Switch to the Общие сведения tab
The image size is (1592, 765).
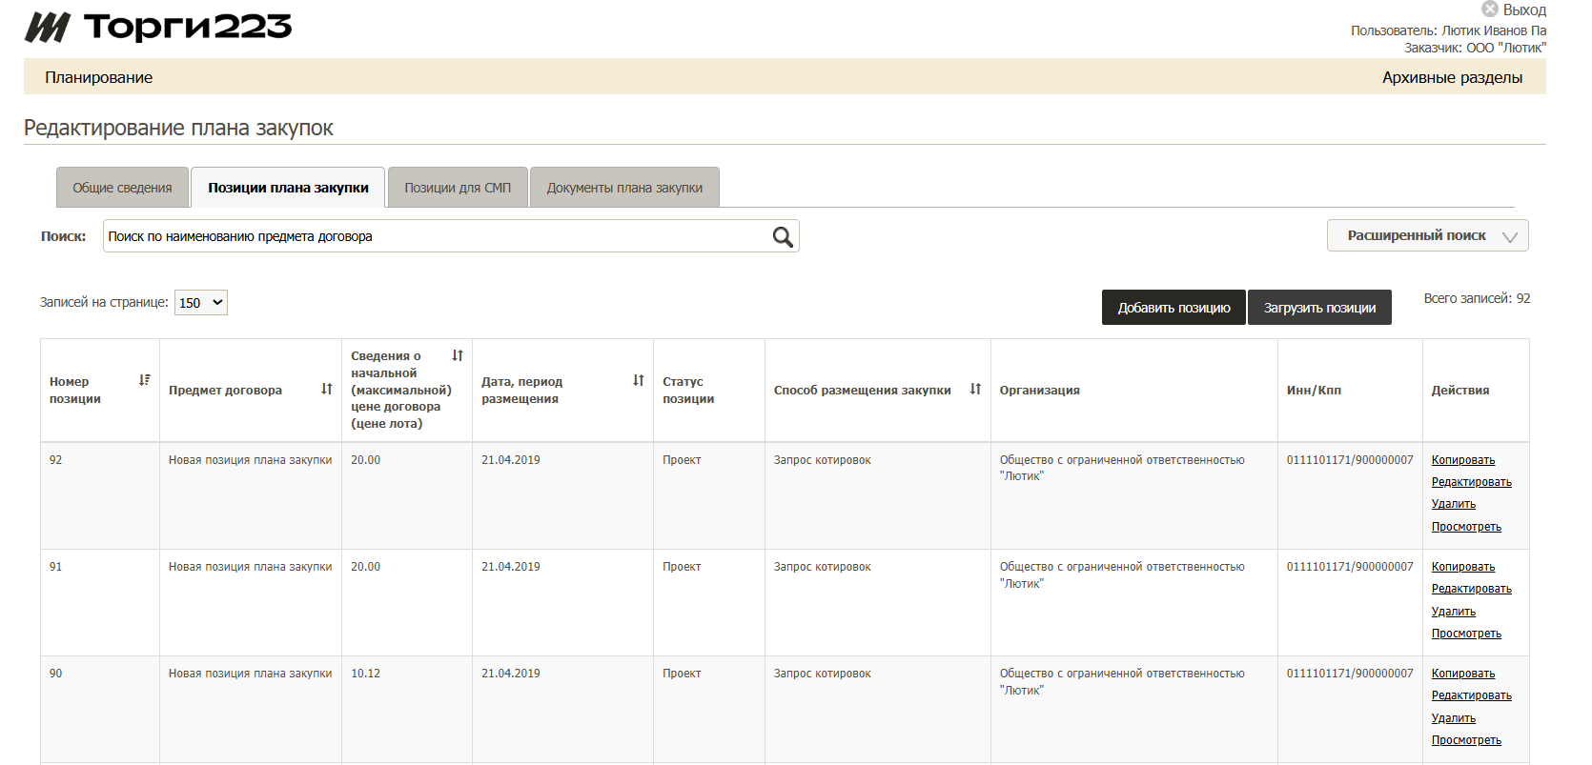pyautogui.click(x=122, y=188)
